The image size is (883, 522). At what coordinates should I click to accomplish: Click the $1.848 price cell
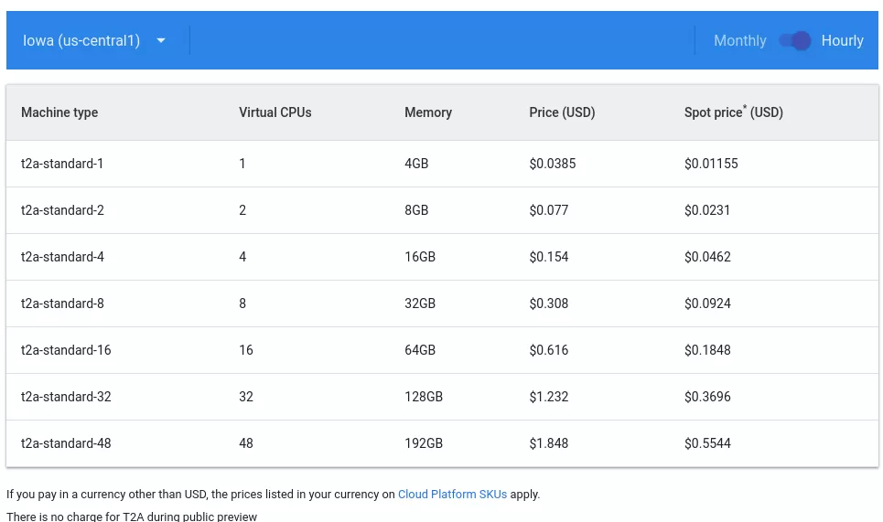[x=548, y=443]
